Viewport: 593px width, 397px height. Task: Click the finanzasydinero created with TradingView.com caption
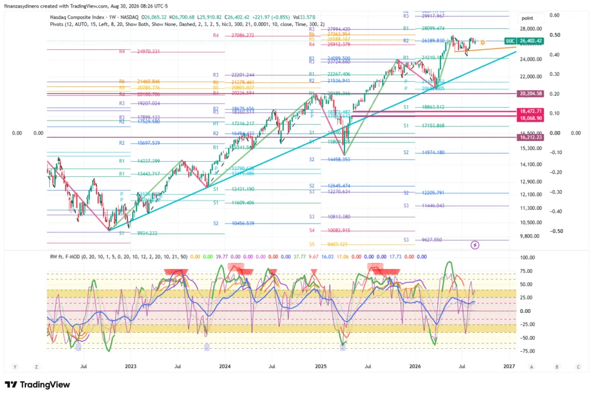(86, 6)
